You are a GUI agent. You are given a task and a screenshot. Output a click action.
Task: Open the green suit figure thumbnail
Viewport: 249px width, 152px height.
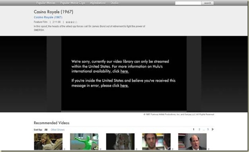click(84, 142)
